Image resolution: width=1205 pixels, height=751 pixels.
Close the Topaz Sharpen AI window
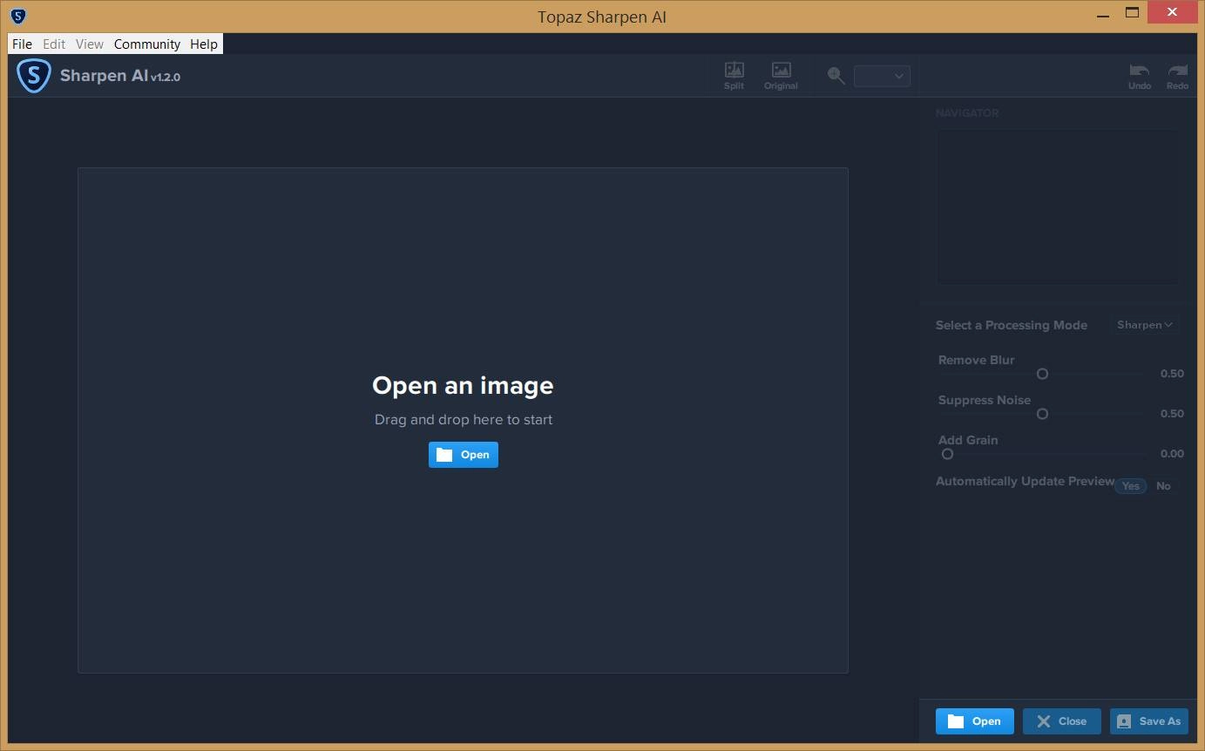click(x=1175, y=12)
